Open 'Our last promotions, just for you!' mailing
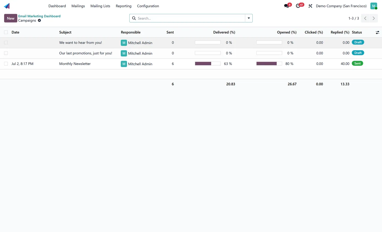This screenshot has height=232, width=382. point(86,53)
